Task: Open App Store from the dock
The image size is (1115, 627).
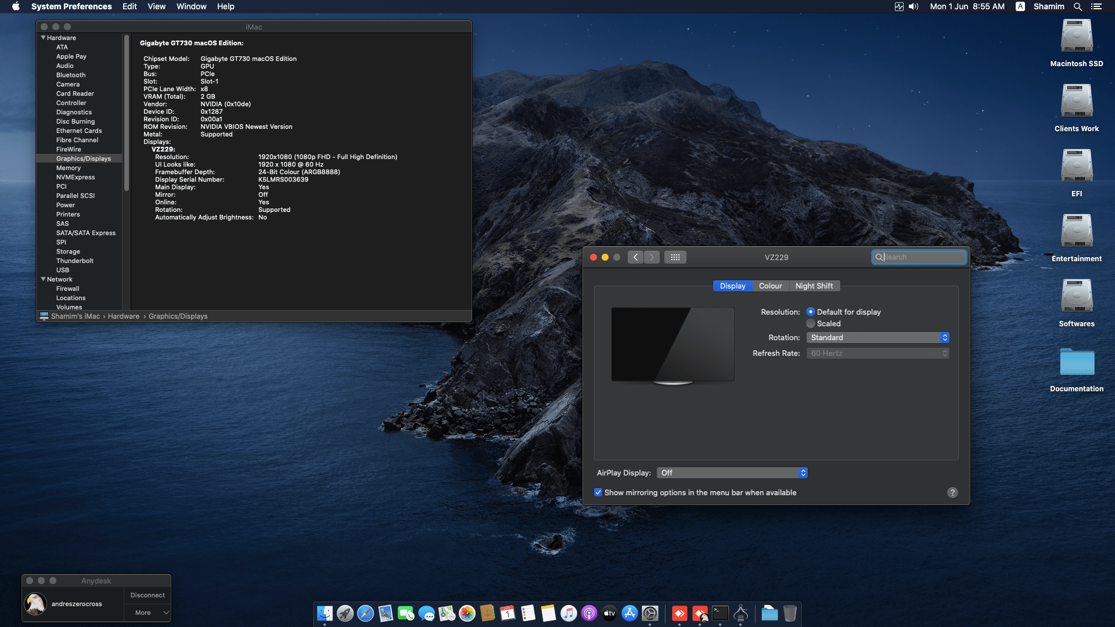Action: tap(630, 613)
